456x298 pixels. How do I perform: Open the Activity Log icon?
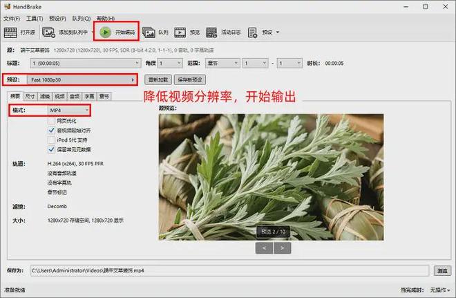211,32
